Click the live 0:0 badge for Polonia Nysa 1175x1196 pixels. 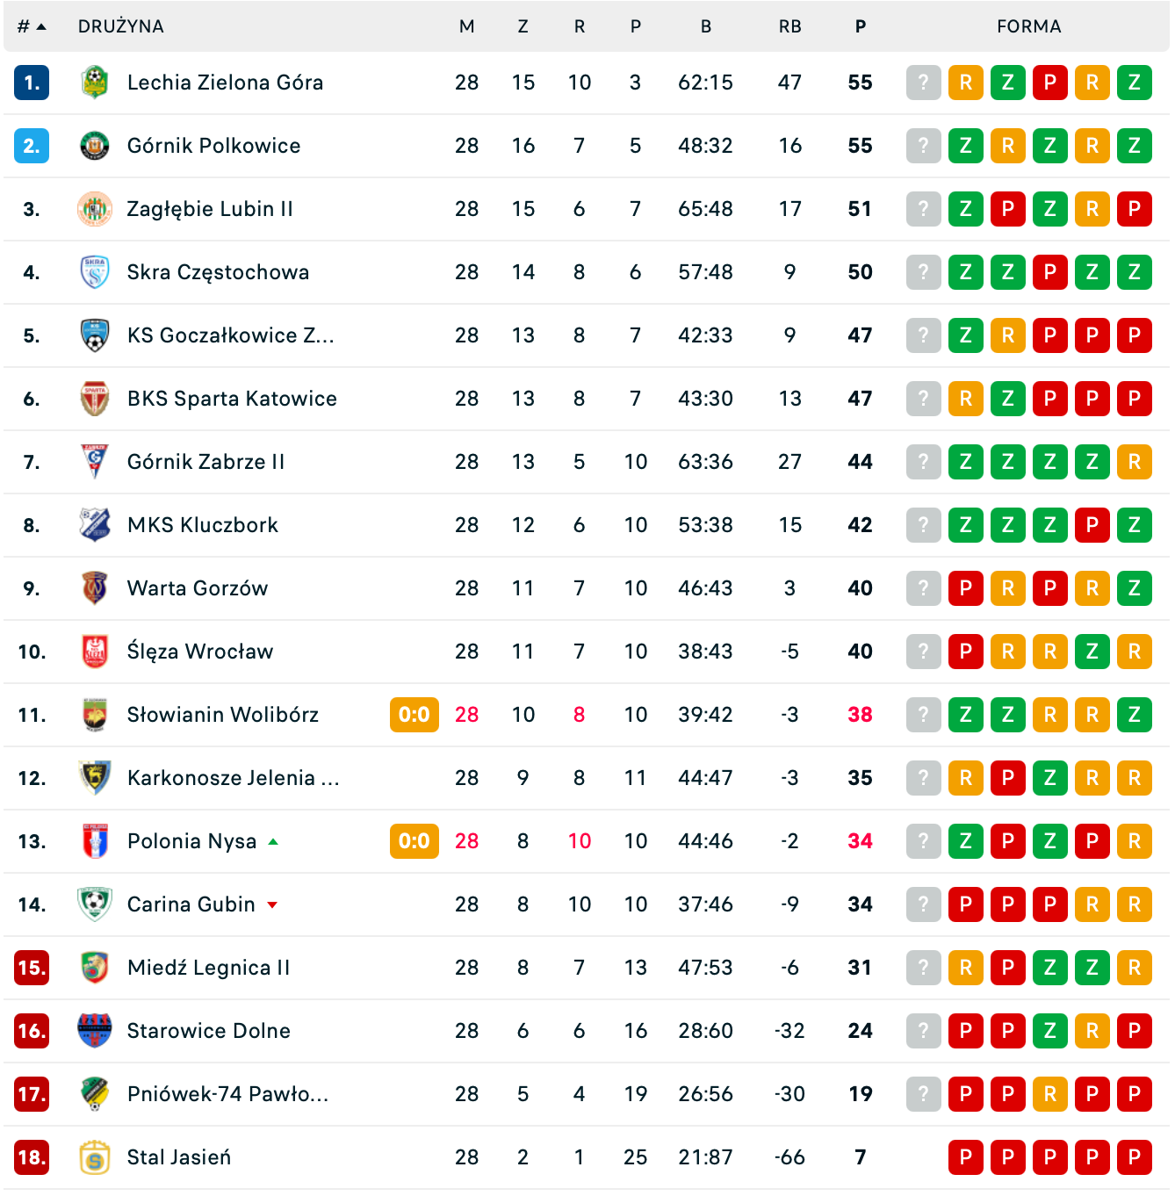414,841
